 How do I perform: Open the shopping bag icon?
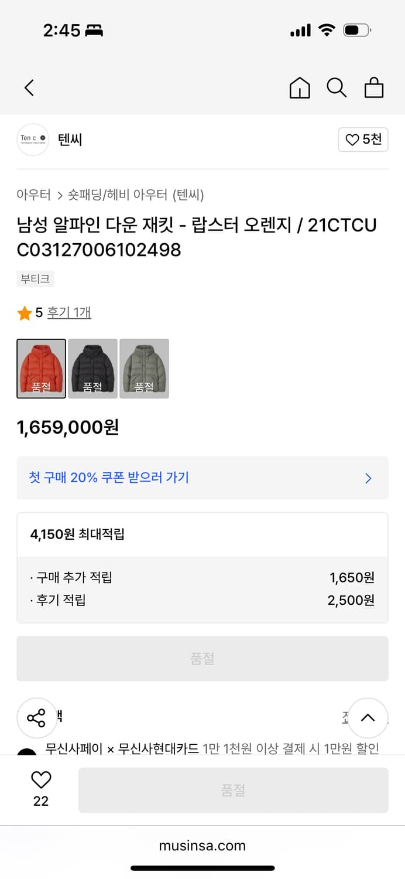374,87
